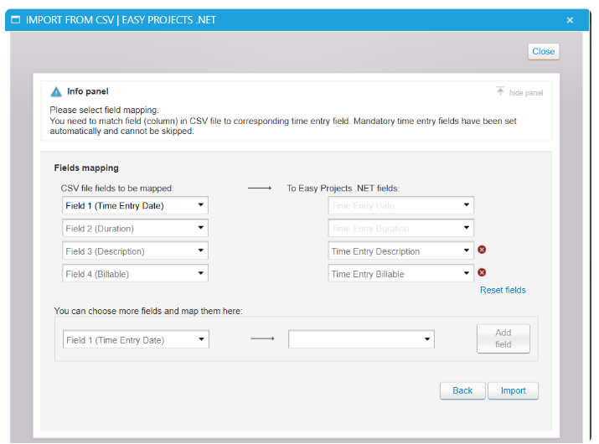Click the 'CSV file fields to be mapped:' label
The width and height of the screenshot is (599, 444).
point(117,188)
